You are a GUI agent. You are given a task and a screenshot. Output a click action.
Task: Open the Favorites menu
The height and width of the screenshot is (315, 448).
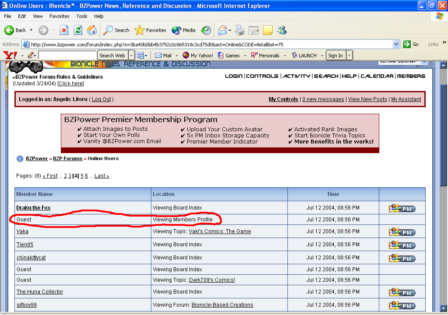click(59, 16)
